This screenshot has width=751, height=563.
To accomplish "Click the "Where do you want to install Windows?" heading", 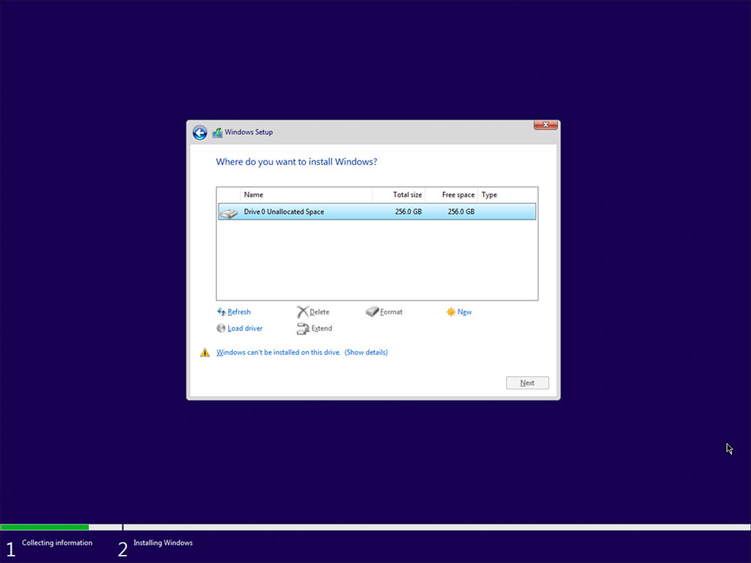I will (296, 162).
